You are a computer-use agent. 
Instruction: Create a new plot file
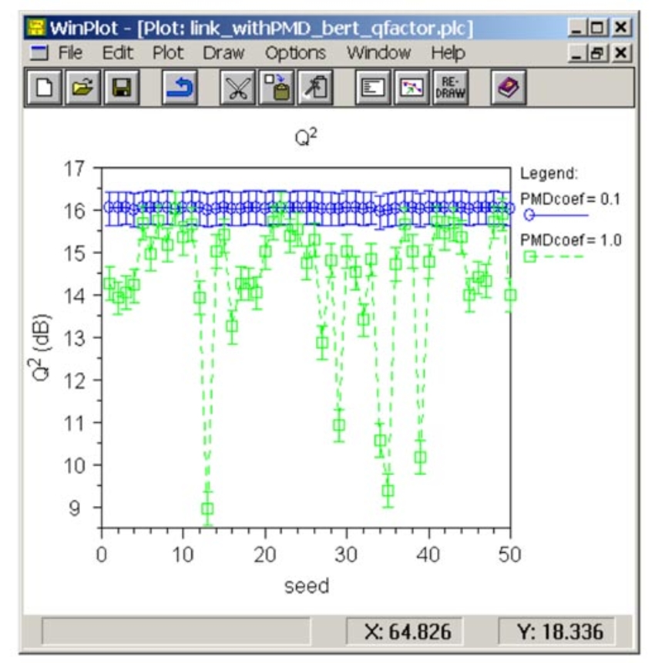click(45, 87)
